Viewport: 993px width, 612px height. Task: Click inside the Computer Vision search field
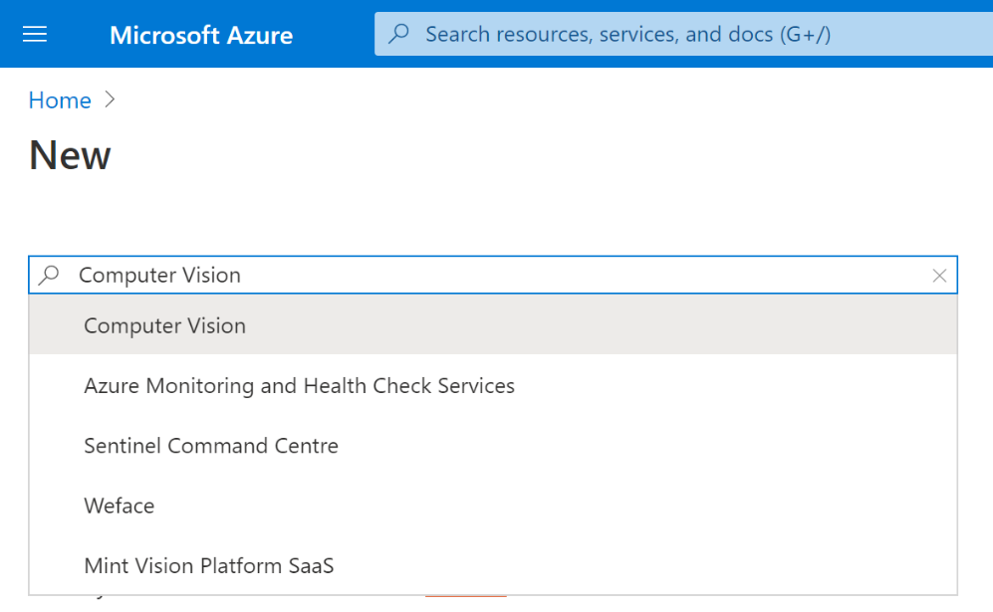(493, 275)
